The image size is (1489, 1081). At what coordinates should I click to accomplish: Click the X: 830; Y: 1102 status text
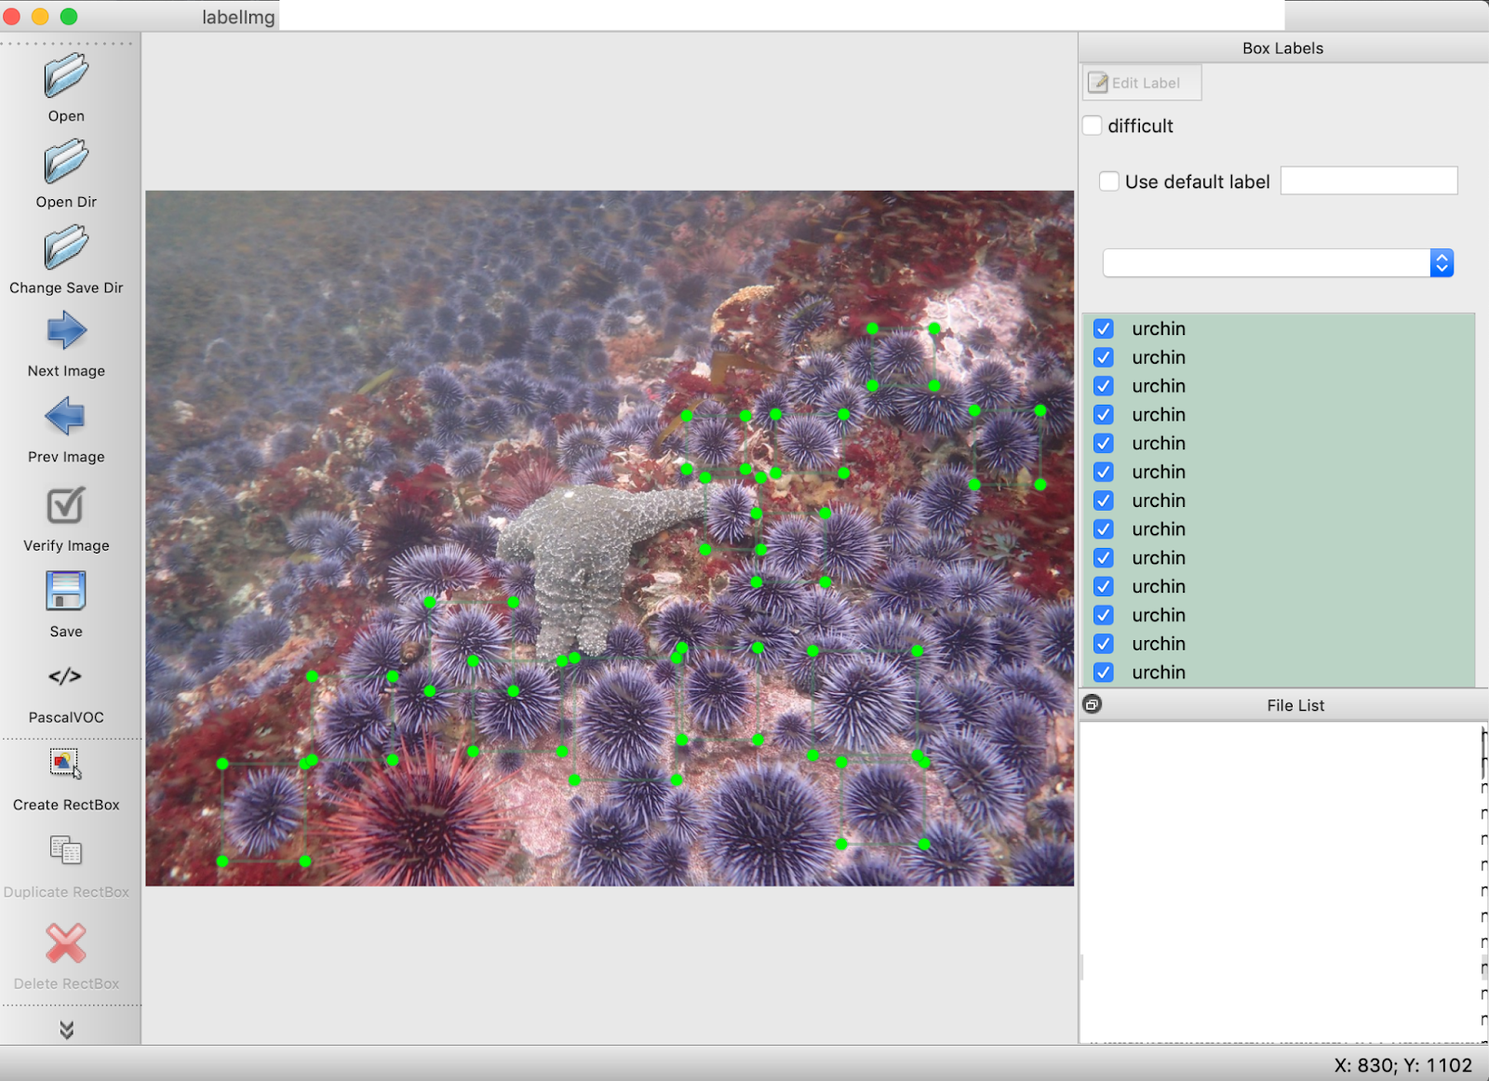1403,1065
